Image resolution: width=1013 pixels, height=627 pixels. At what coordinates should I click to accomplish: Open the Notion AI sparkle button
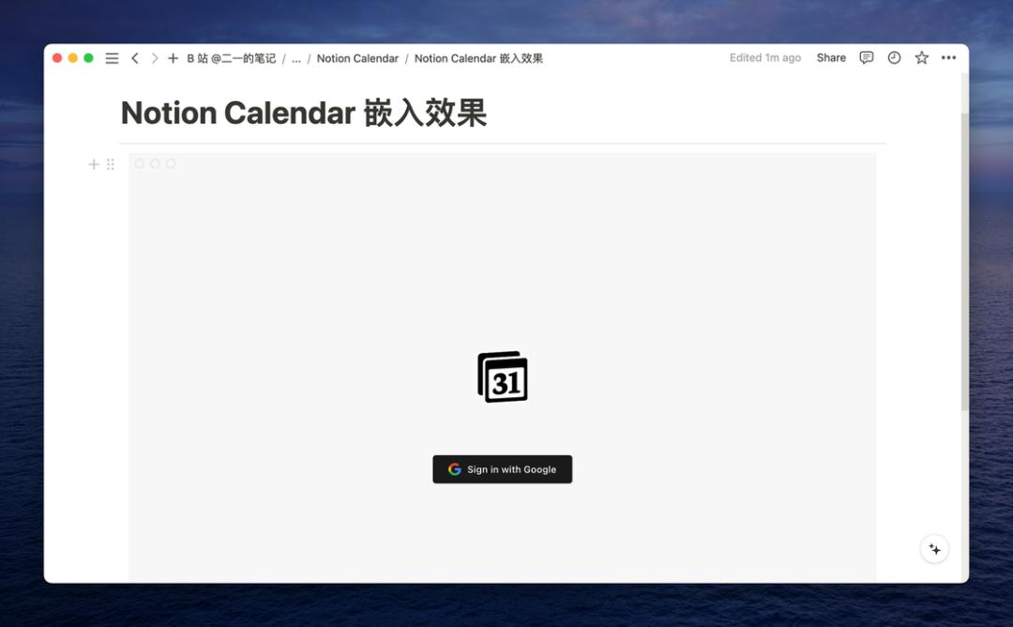point(934,549)
